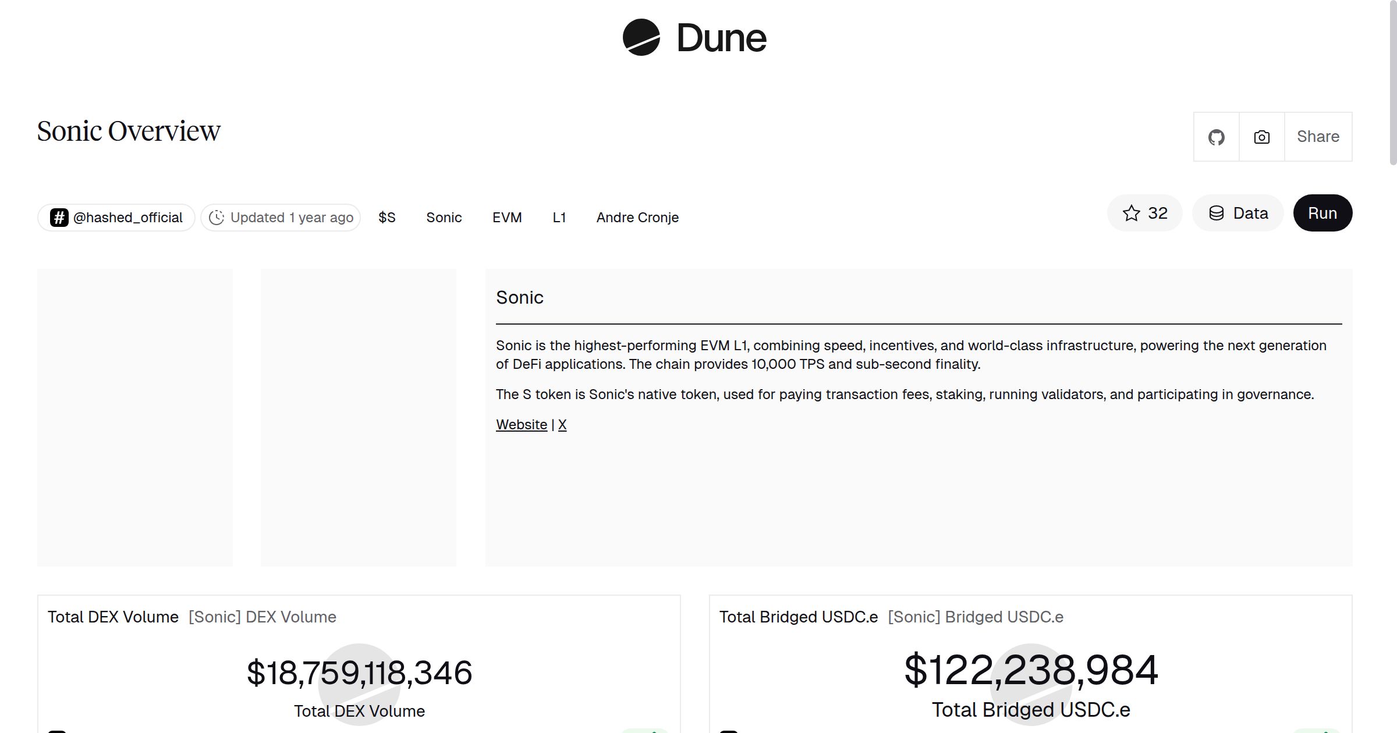Open the Sonic tag

444,217
